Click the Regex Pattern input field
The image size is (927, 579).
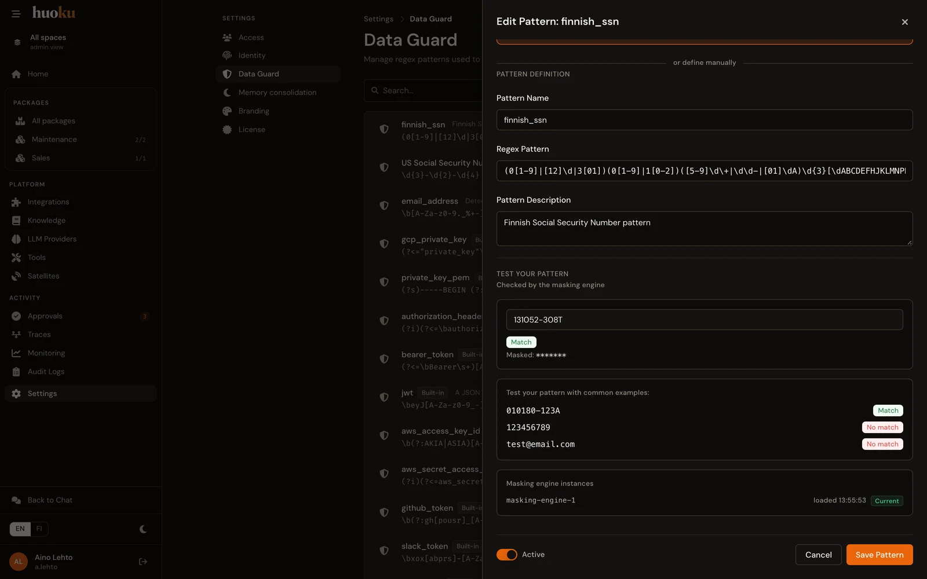705,171
